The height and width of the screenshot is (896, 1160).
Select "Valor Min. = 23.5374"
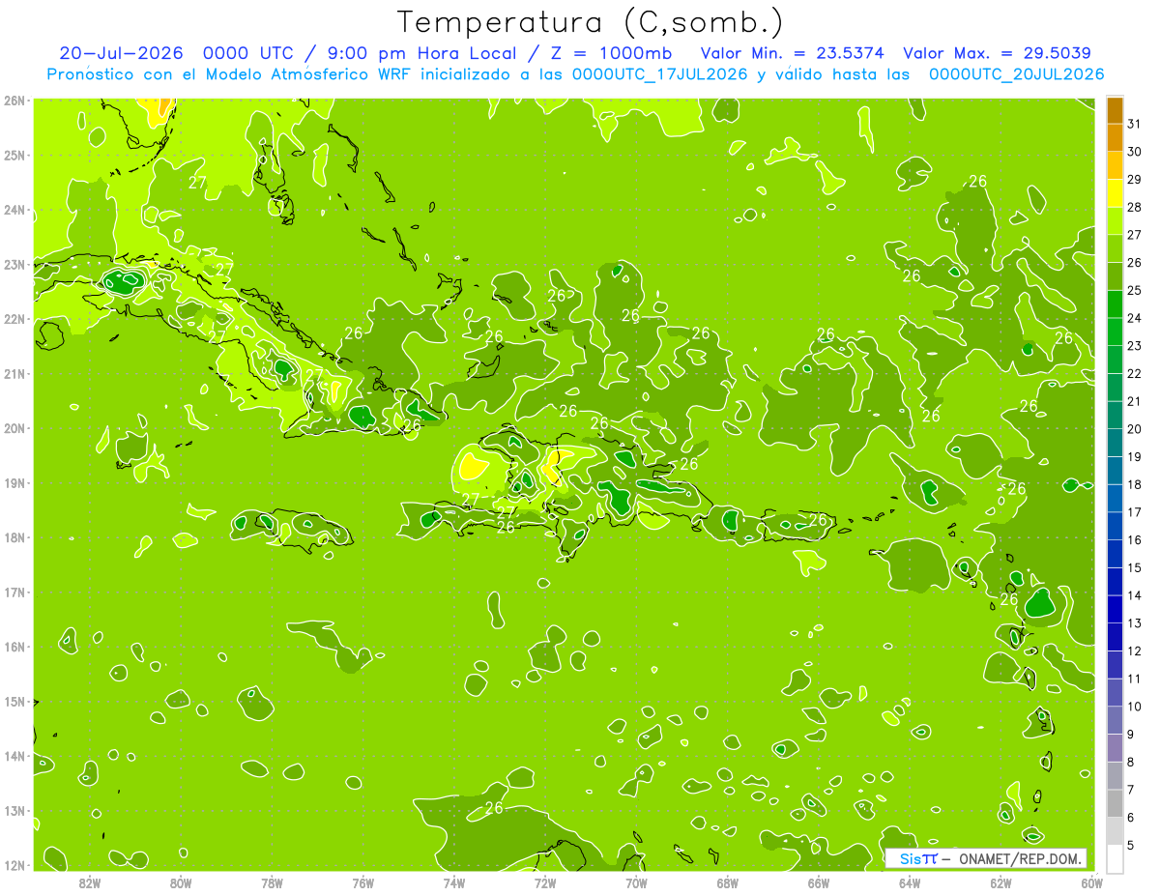click(793, 53)
